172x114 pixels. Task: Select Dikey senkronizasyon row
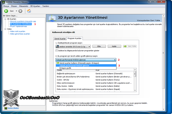click(95, 83)
